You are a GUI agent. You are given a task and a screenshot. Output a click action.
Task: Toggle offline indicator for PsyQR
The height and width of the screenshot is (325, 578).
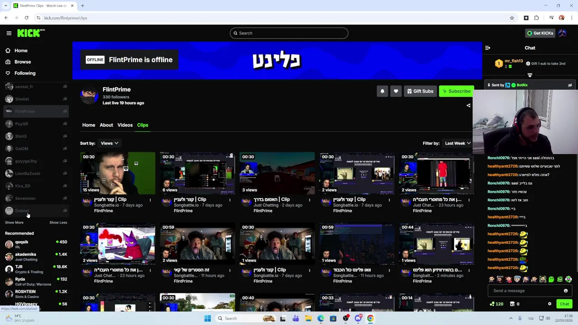pos(65,124)
